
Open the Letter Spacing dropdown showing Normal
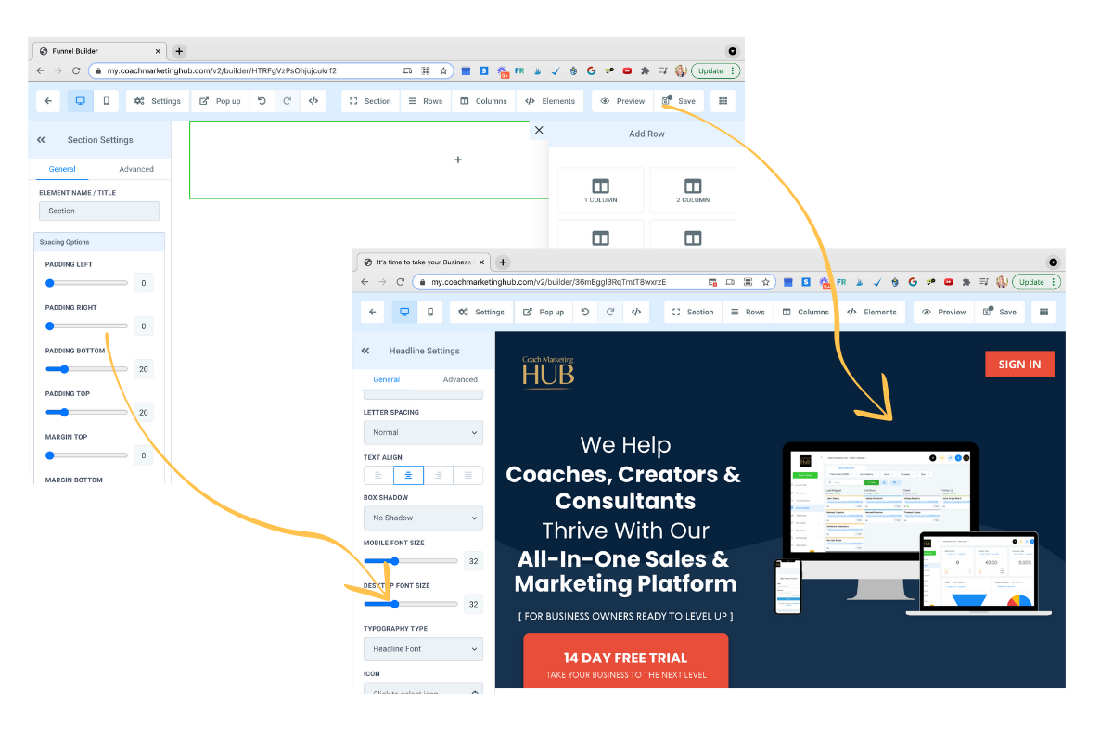[x=423, y=432]
